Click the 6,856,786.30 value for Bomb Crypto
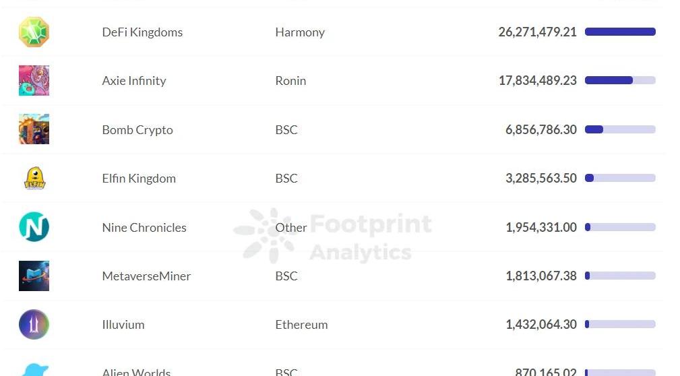This screenshot has height=376, width=680. (x=540, y=130)
